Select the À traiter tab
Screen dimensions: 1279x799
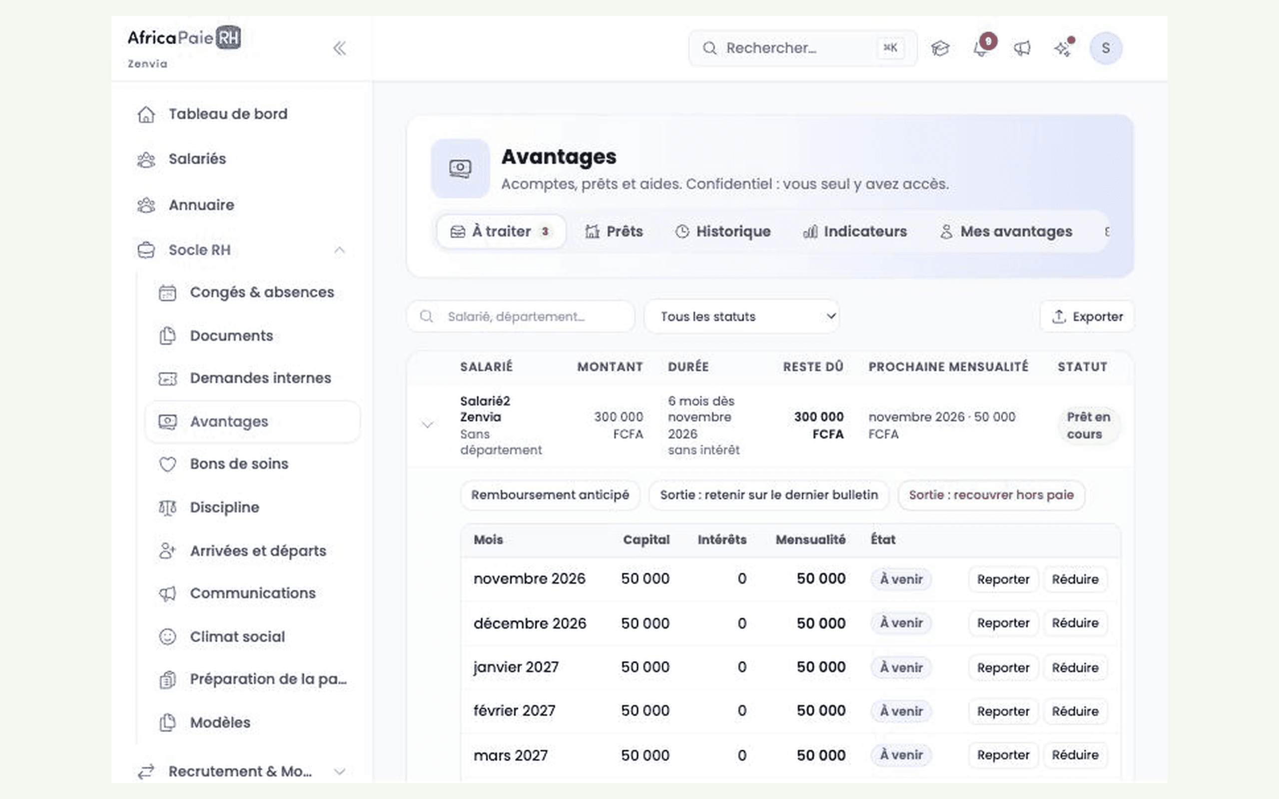[501, 231]
